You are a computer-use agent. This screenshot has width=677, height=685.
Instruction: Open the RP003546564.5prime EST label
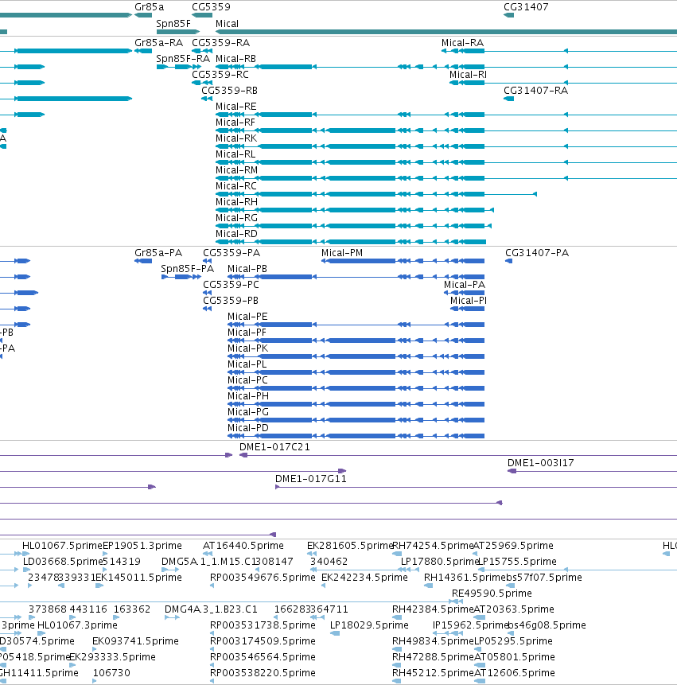263,657
